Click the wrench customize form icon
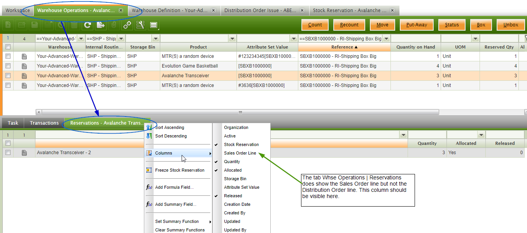 tap(140, 25)
